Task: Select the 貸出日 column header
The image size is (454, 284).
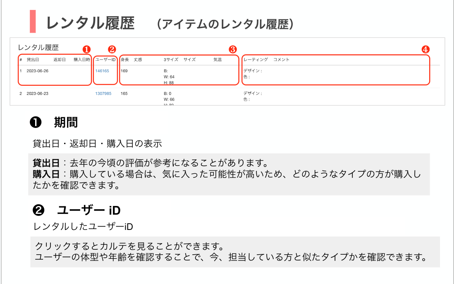Action: point(33,60)
